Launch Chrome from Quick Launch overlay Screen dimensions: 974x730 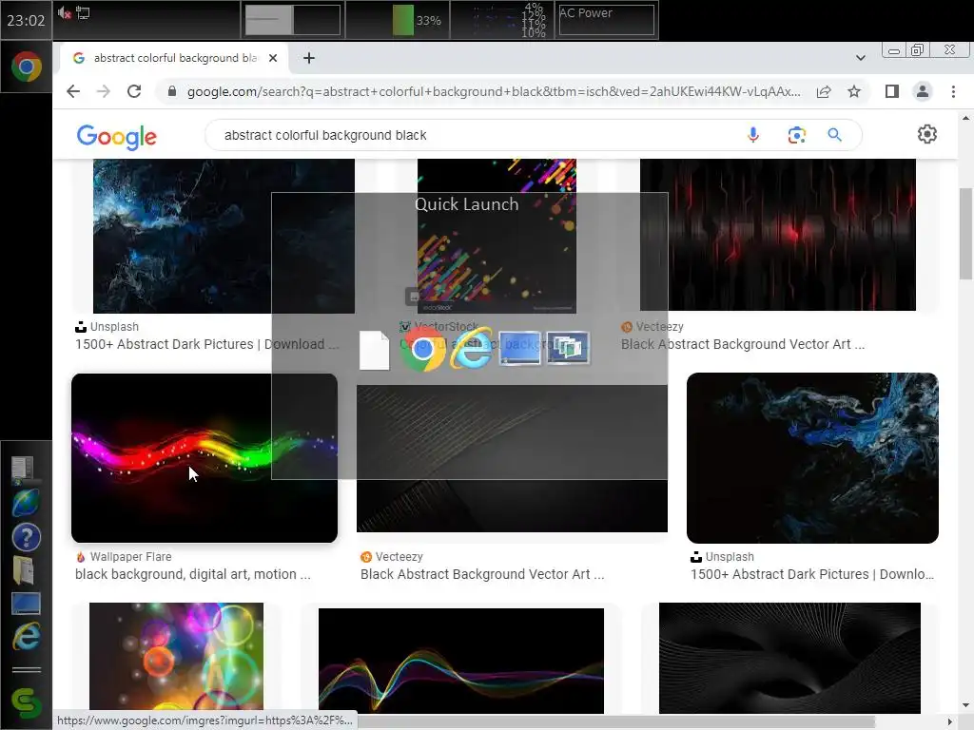coord(423,349)
